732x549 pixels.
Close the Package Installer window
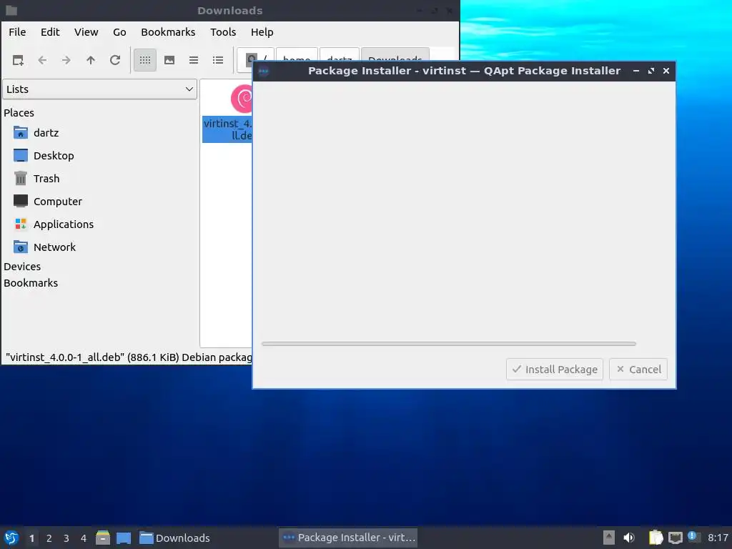(x=666, y=71)
